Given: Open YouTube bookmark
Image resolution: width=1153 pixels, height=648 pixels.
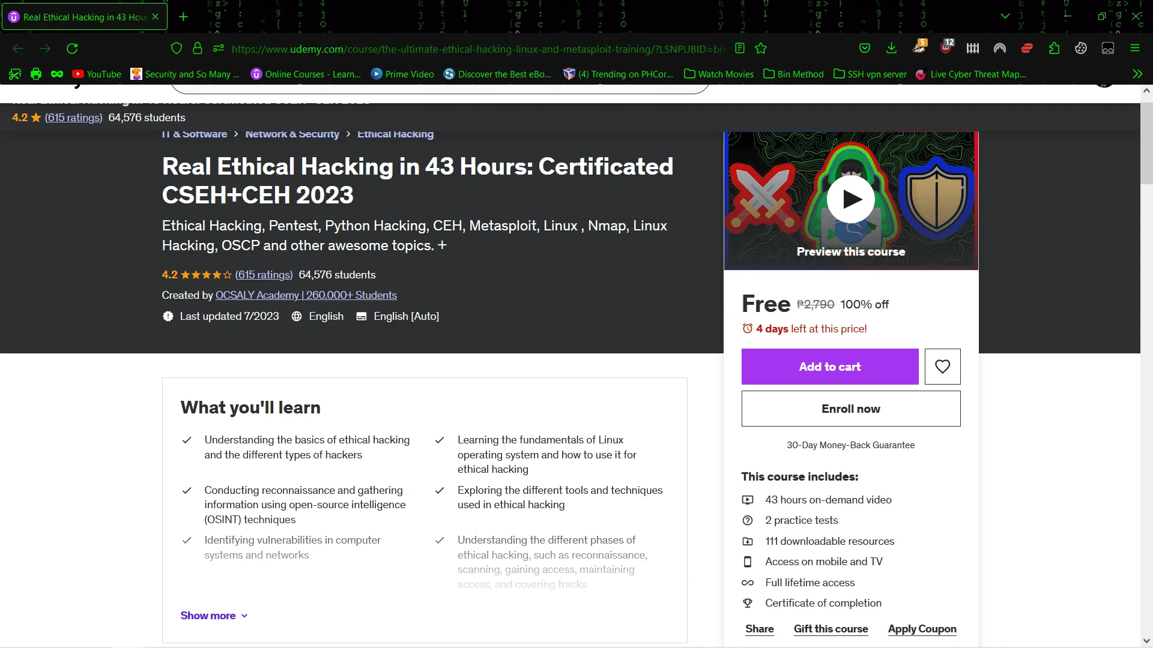Looking at the screenshot, I should click(x=97, y=74).
